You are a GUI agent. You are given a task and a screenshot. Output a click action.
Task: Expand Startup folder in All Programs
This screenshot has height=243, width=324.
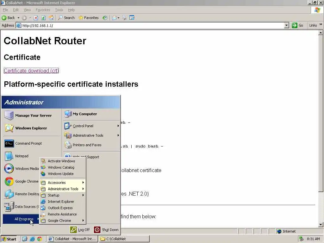63,195
